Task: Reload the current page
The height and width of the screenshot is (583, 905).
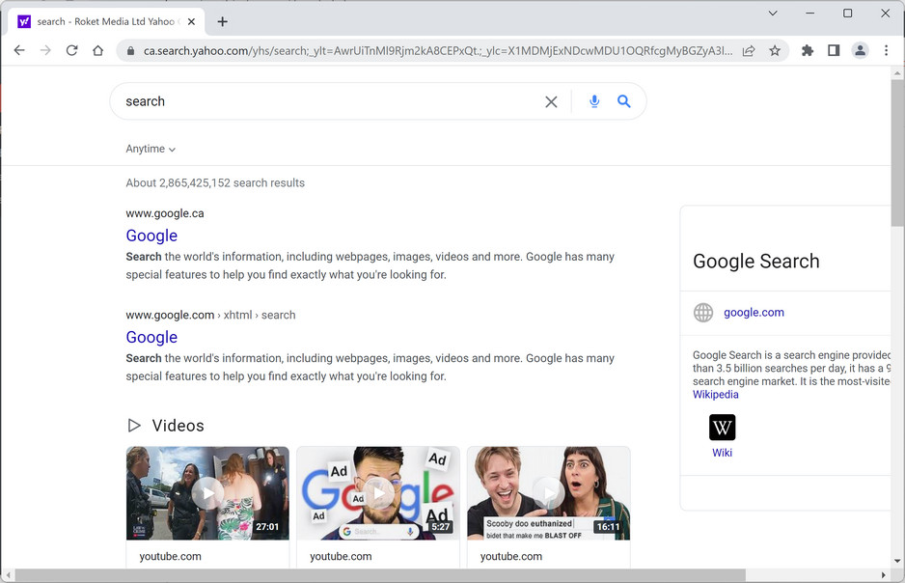Action: pyautogui.click(x=71, y=51)
